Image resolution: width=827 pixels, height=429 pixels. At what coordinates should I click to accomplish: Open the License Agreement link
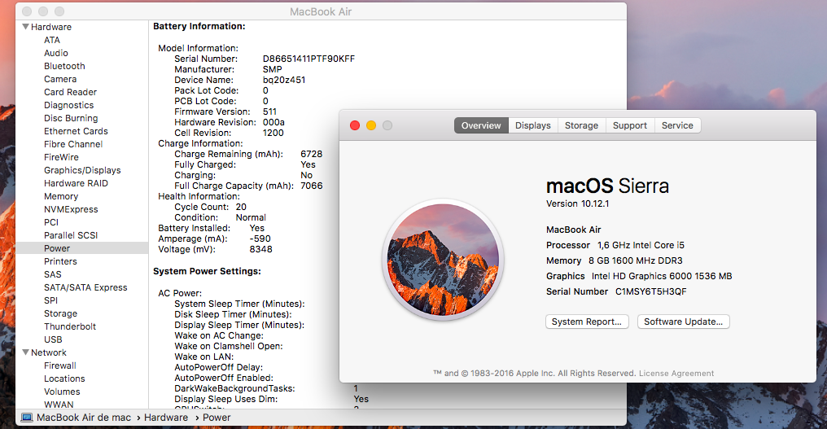[676, 374]
